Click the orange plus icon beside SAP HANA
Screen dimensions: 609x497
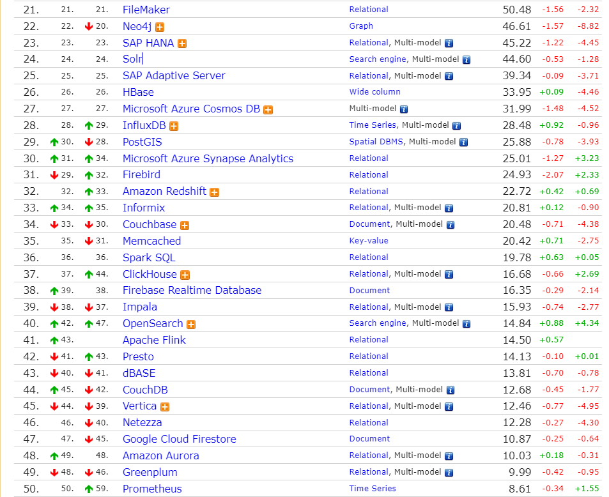[182, 43]
